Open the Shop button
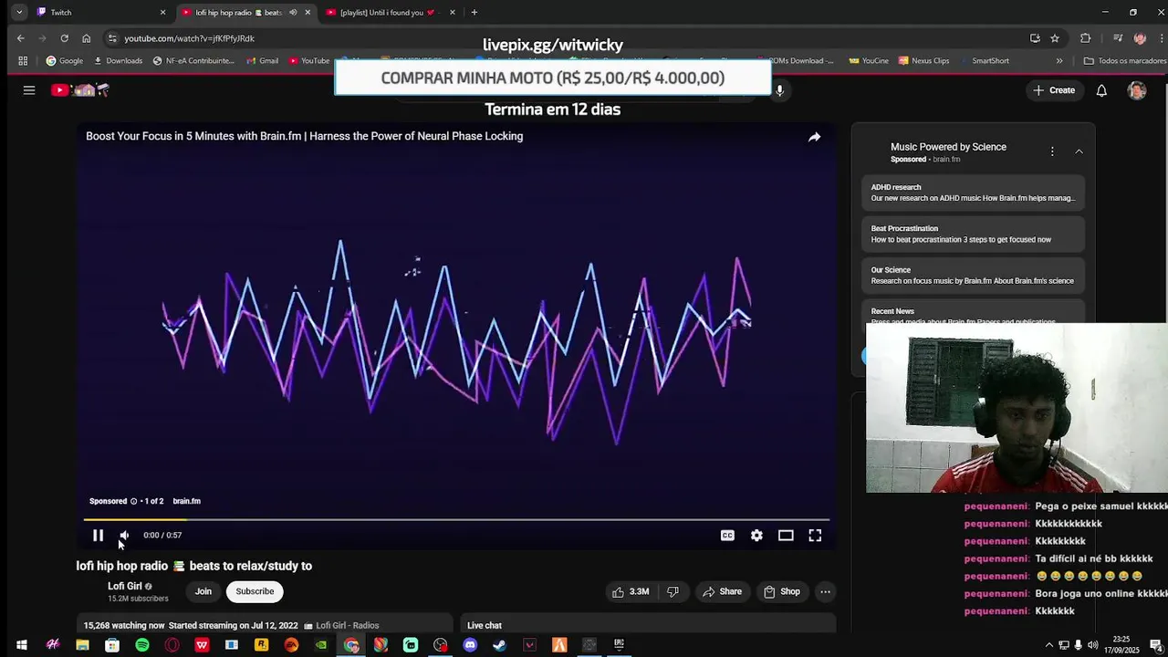1168x657 pixels. 782,591
